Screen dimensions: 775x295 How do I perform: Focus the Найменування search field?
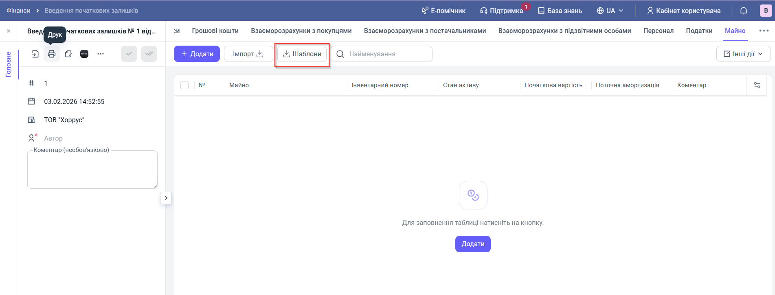click(x=382, y=54)
